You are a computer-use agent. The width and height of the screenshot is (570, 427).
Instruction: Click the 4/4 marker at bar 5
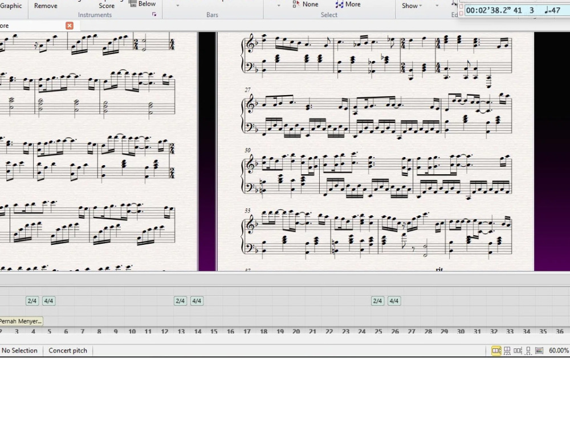point(48,301)
